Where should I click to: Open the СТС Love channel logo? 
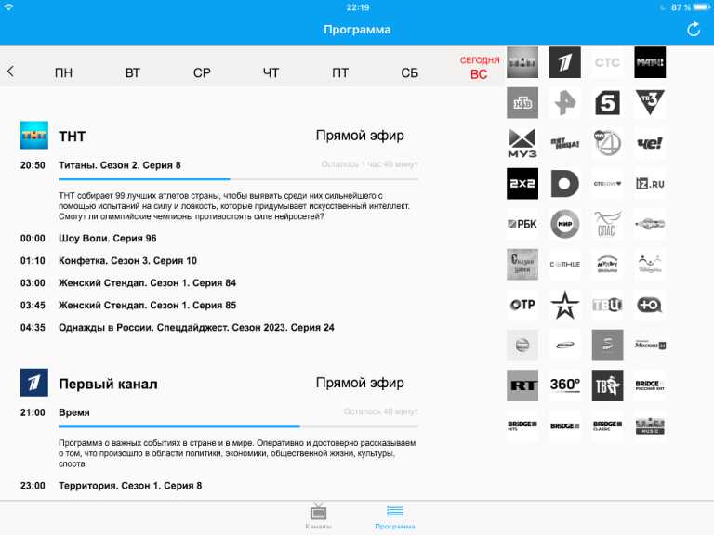pyautogui.click(x=607, y=184)
